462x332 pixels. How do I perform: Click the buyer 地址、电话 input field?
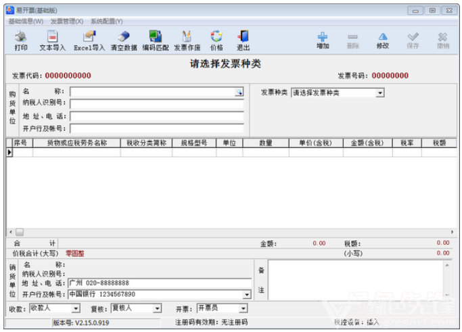(157, 116)
